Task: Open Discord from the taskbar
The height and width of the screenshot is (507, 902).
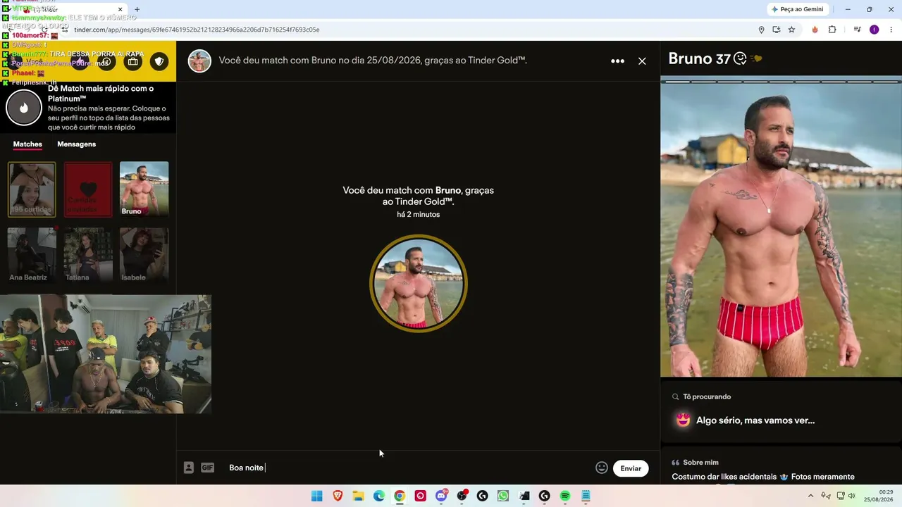Action: 441,496
